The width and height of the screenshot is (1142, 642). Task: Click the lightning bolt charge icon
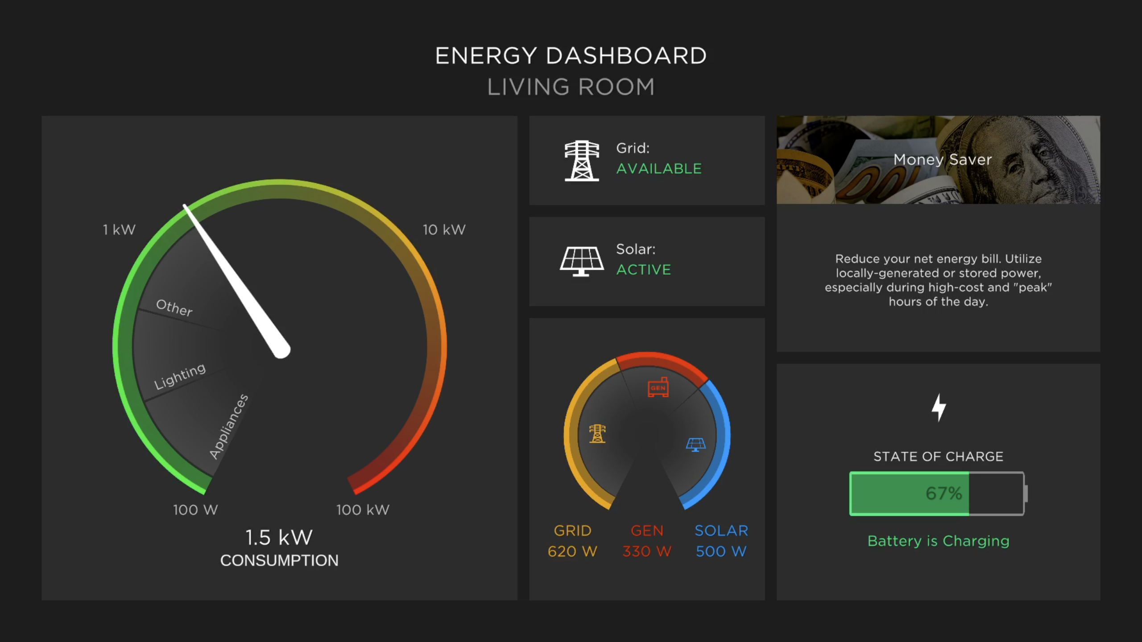point(939,407)
